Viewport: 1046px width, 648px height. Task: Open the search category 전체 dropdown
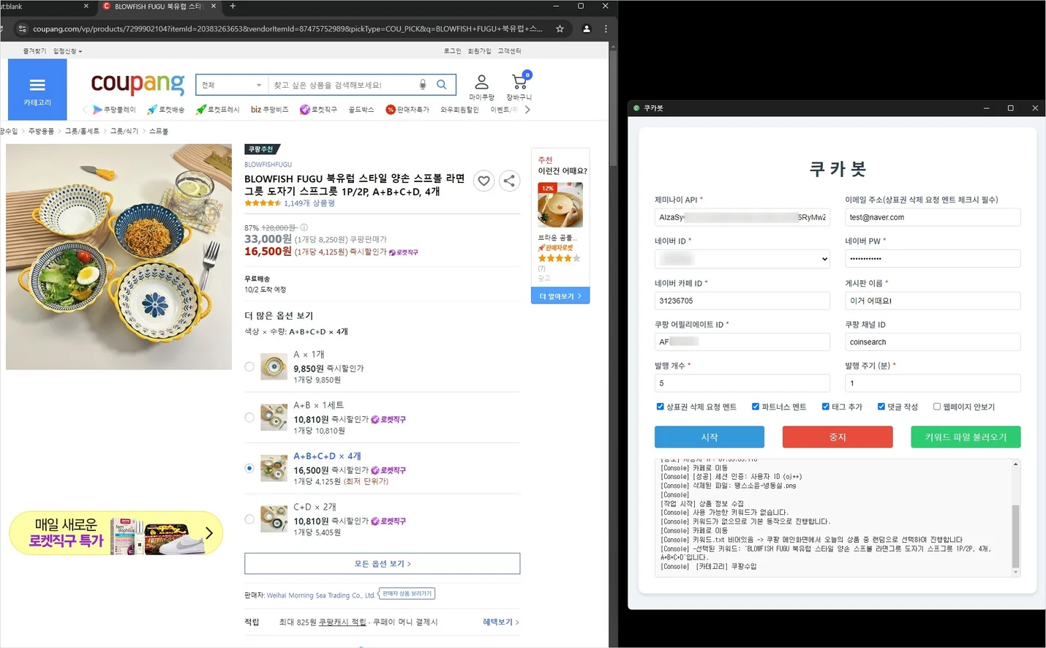tap(231, 85)
